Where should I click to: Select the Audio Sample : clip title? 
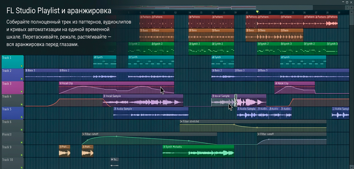125,109
